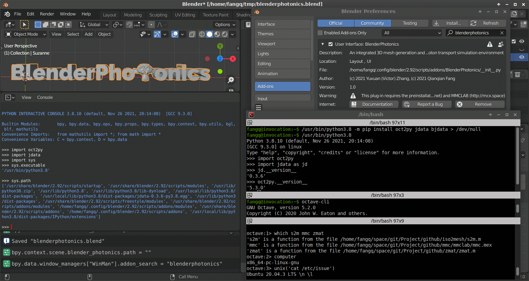529x281 pixels.
Task: Open the shading options dropdown arrow
Action: click(232, 34)
